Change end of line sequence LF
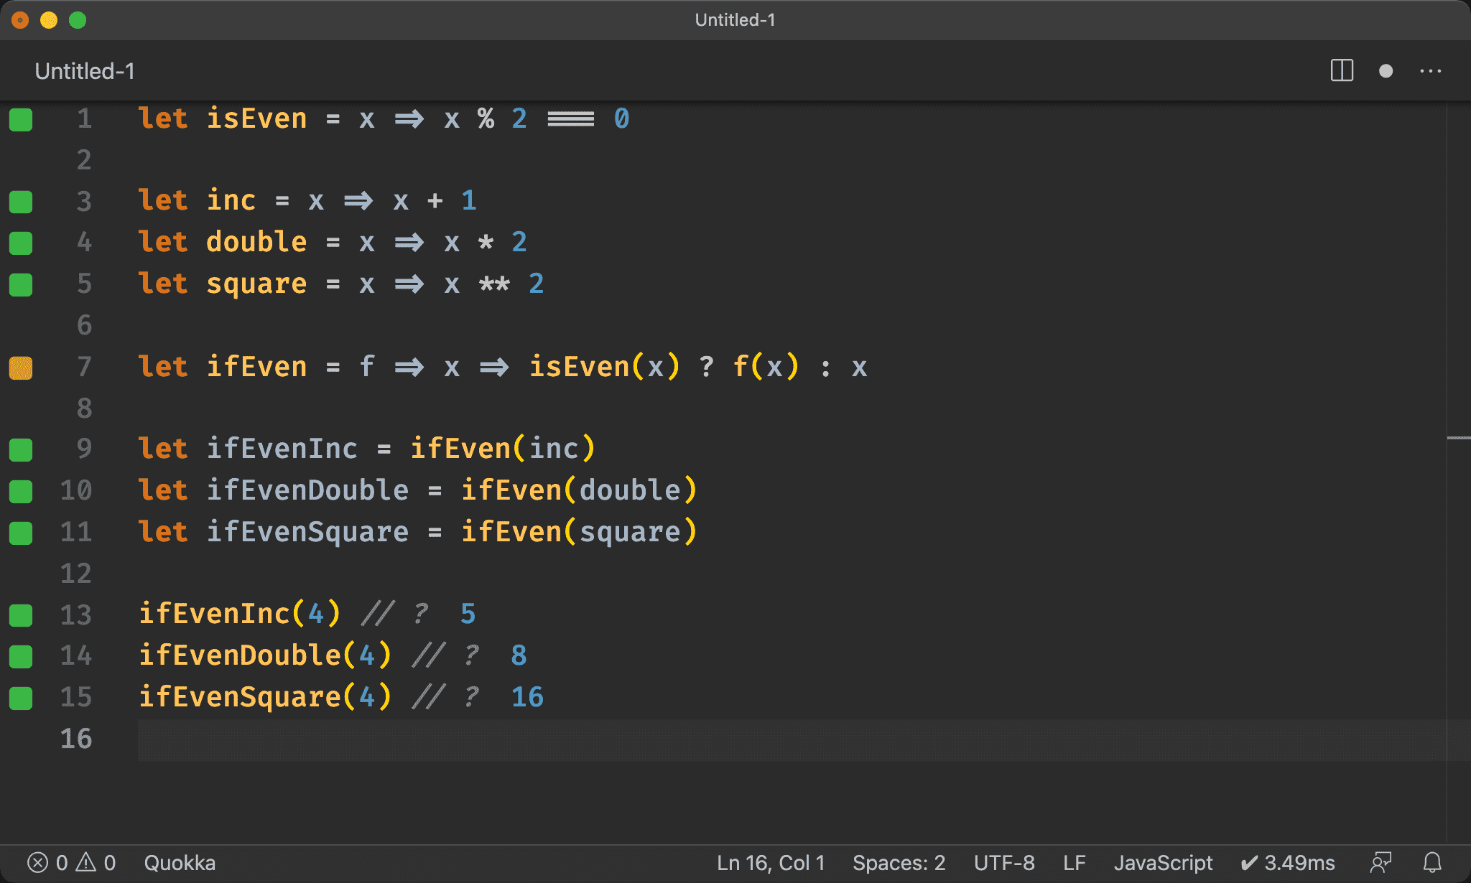The width and height of the screenshot is (1471, 883). [x=1074, y=862]
